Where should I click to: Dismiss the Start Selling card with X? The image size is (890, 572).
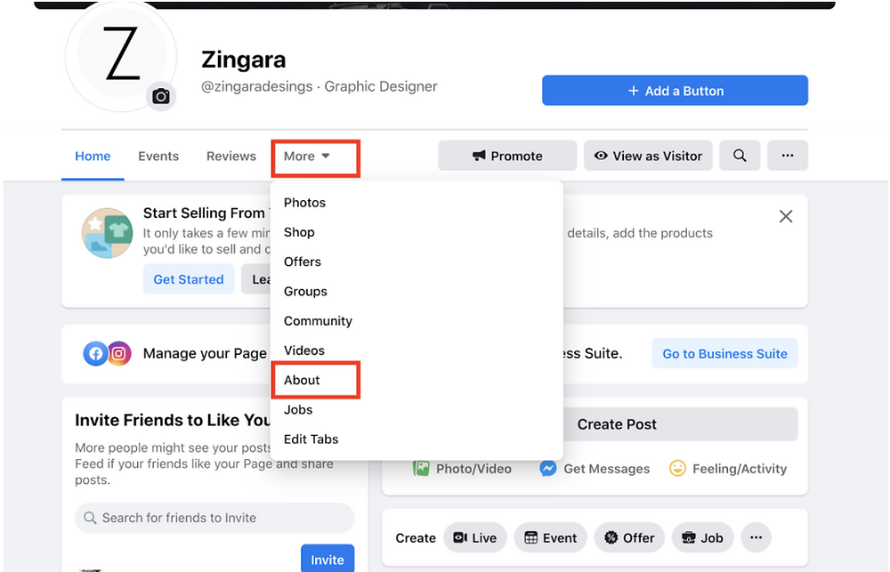(786, 216)
